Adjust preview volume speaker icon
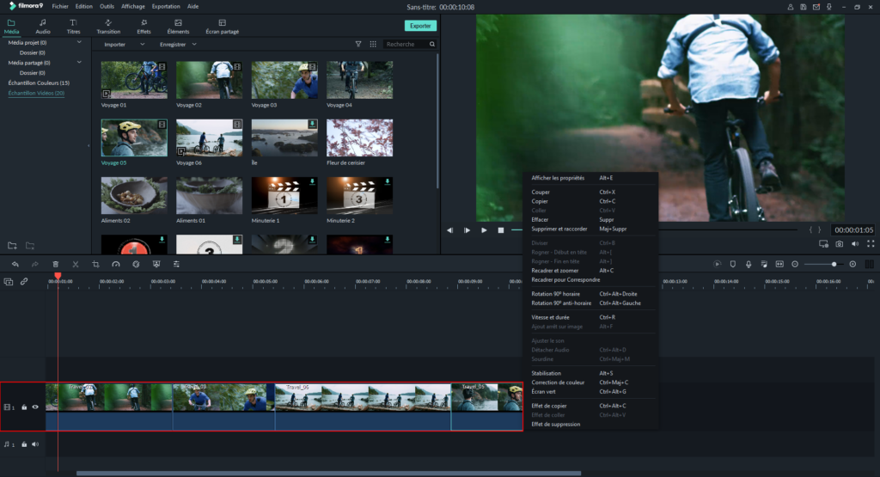 855,244
